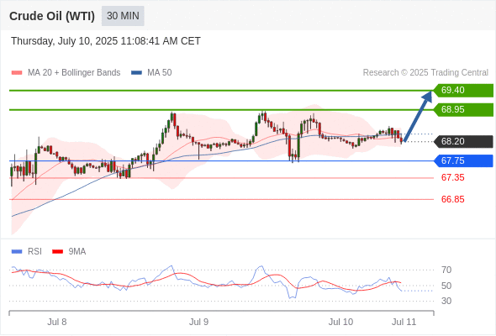Click the Jul 11 date axis label
The image size is (496, 336).
[x=404, y=322]
